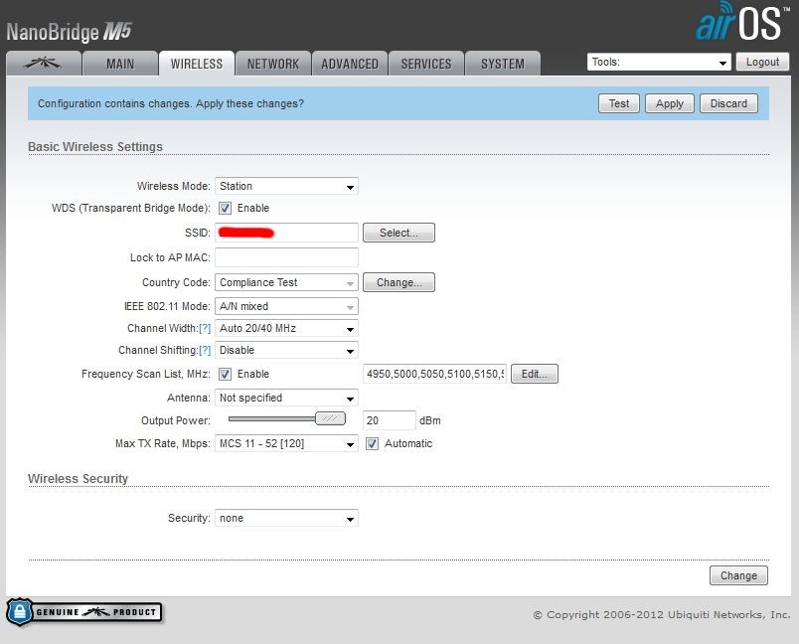Toggle Frequency Scan List Enable checkbox
799x644 pixels.
click(x=225, y=374)
